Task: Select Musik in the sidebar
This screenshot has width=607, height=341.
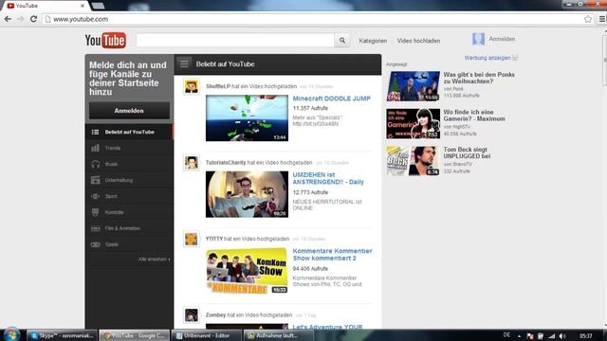Action: pos(129,164)
